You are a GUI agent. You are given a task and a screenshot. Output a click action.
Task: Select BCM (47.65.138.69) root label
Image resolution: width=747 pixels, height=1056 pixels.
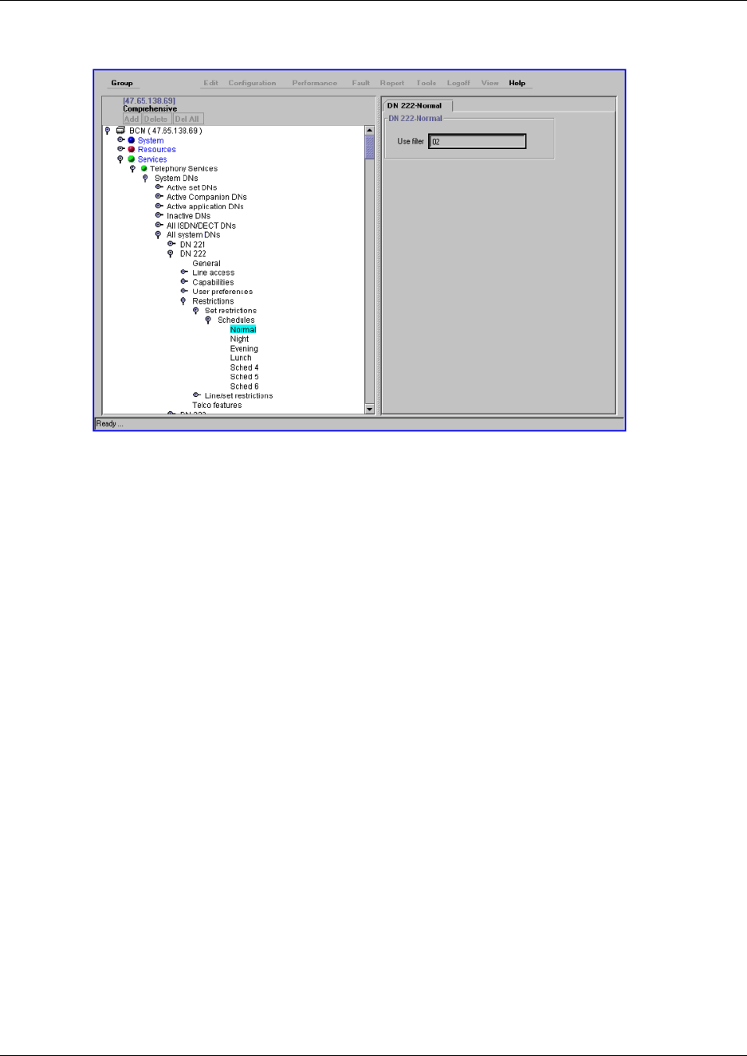tap(166, 131)
